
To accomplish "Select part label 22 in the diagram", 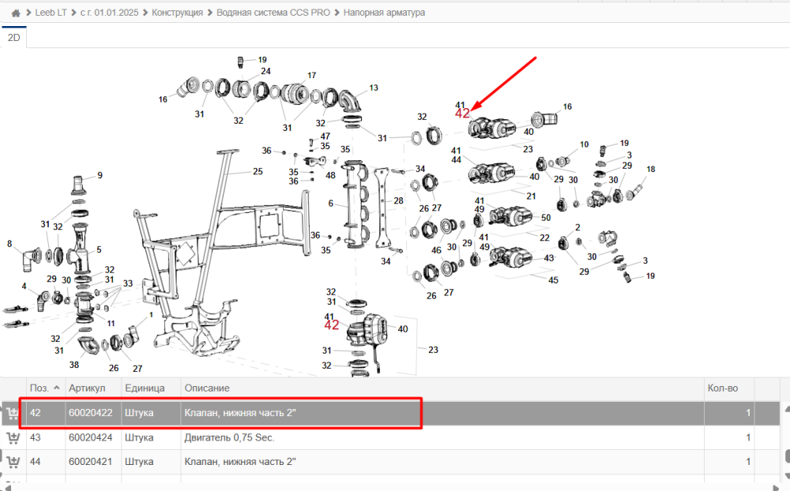I will 544,238.
